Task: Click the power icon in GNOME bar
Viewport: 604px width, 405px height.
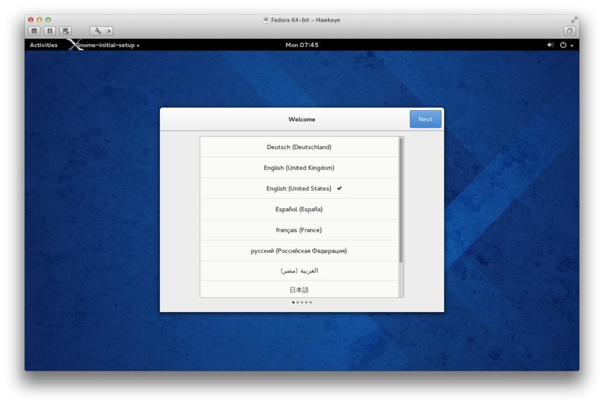Action: point(563,45)
